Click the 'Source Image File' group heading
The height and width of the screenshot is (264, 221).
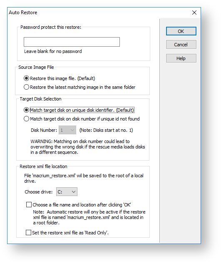tap(36, 67)
